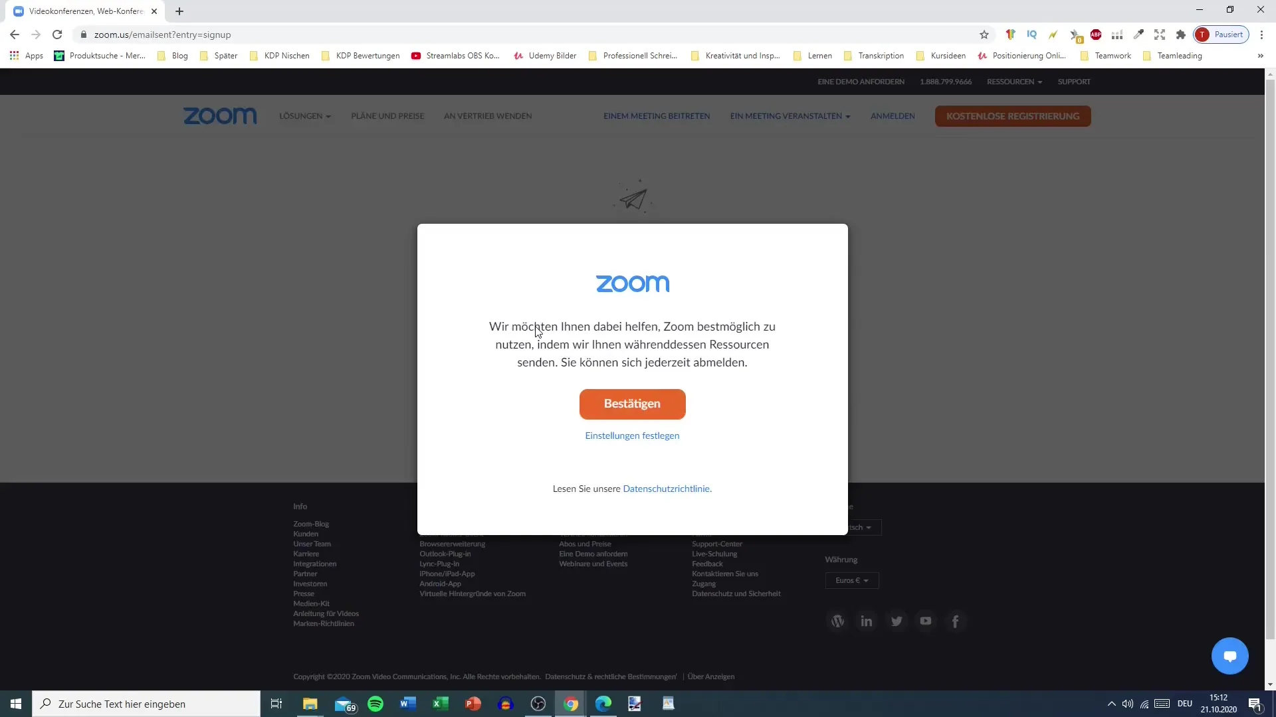Click the Zoom logo in the dialog
This screenshot has width=1276, height=717.
632,282
